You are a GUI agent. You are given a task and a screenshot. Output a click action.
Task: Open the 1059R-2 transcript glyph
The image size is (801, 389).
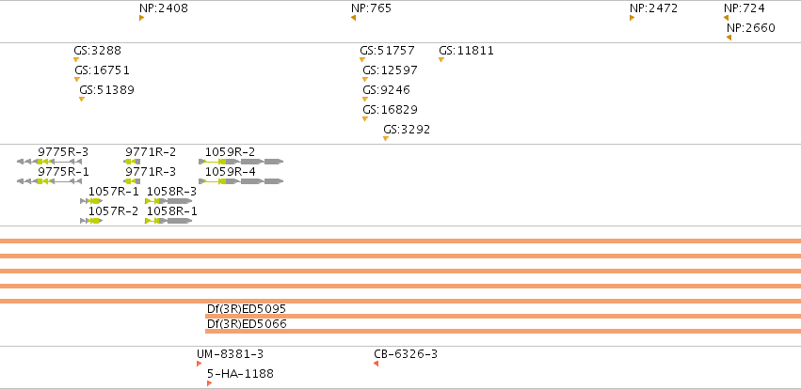241,162
